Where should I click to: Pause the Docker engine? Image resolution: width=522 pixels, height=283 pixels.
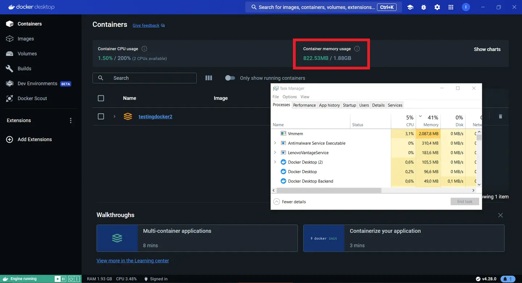(x=63, y=279)
